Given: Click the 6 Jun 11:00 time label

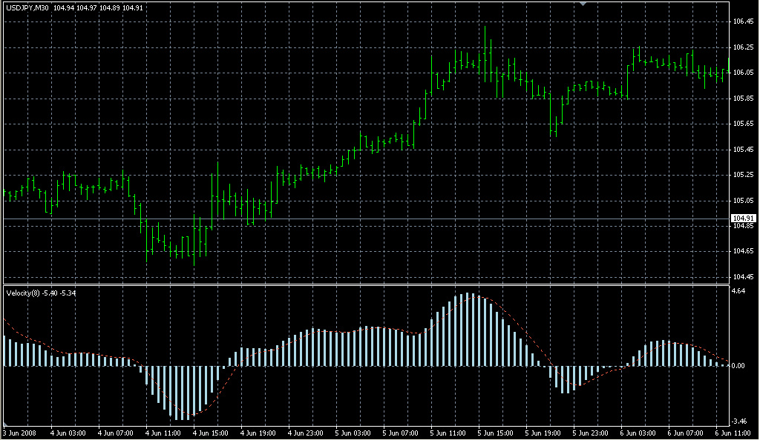Looking at the screenshot, I should [733, 433].
